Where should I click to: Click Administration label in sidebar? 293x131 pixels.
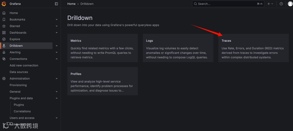(20, 78)
